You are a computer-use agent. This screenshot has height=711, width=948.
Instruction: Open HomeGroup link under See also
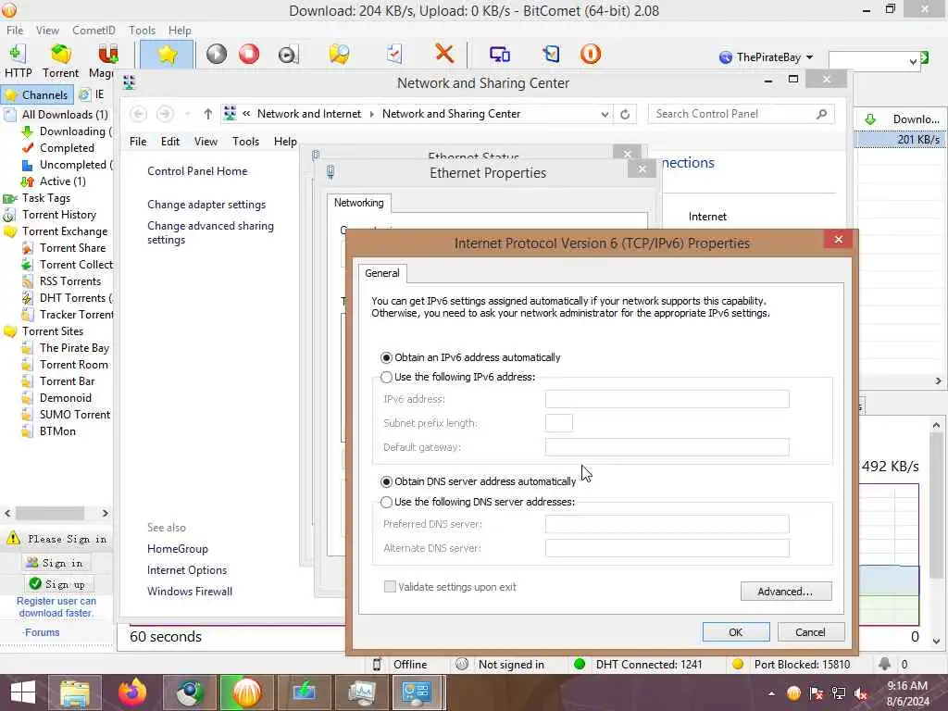tap(177, 549)
